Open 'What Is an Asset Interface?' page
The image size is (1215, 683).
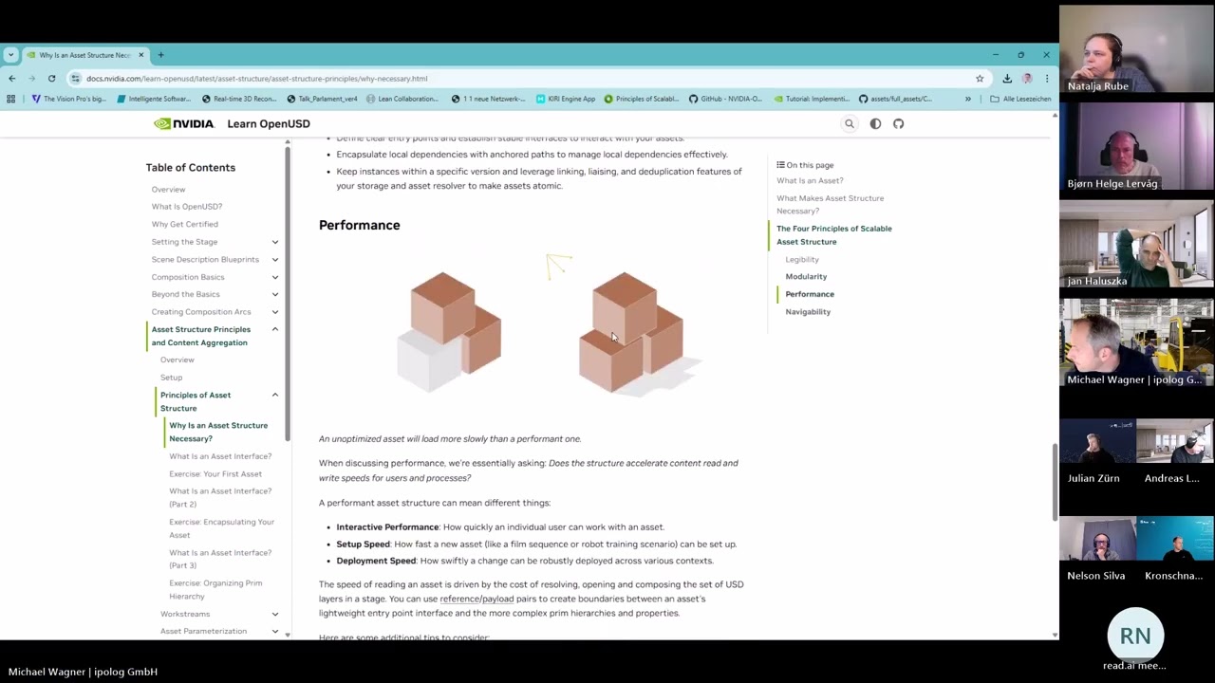220,456
